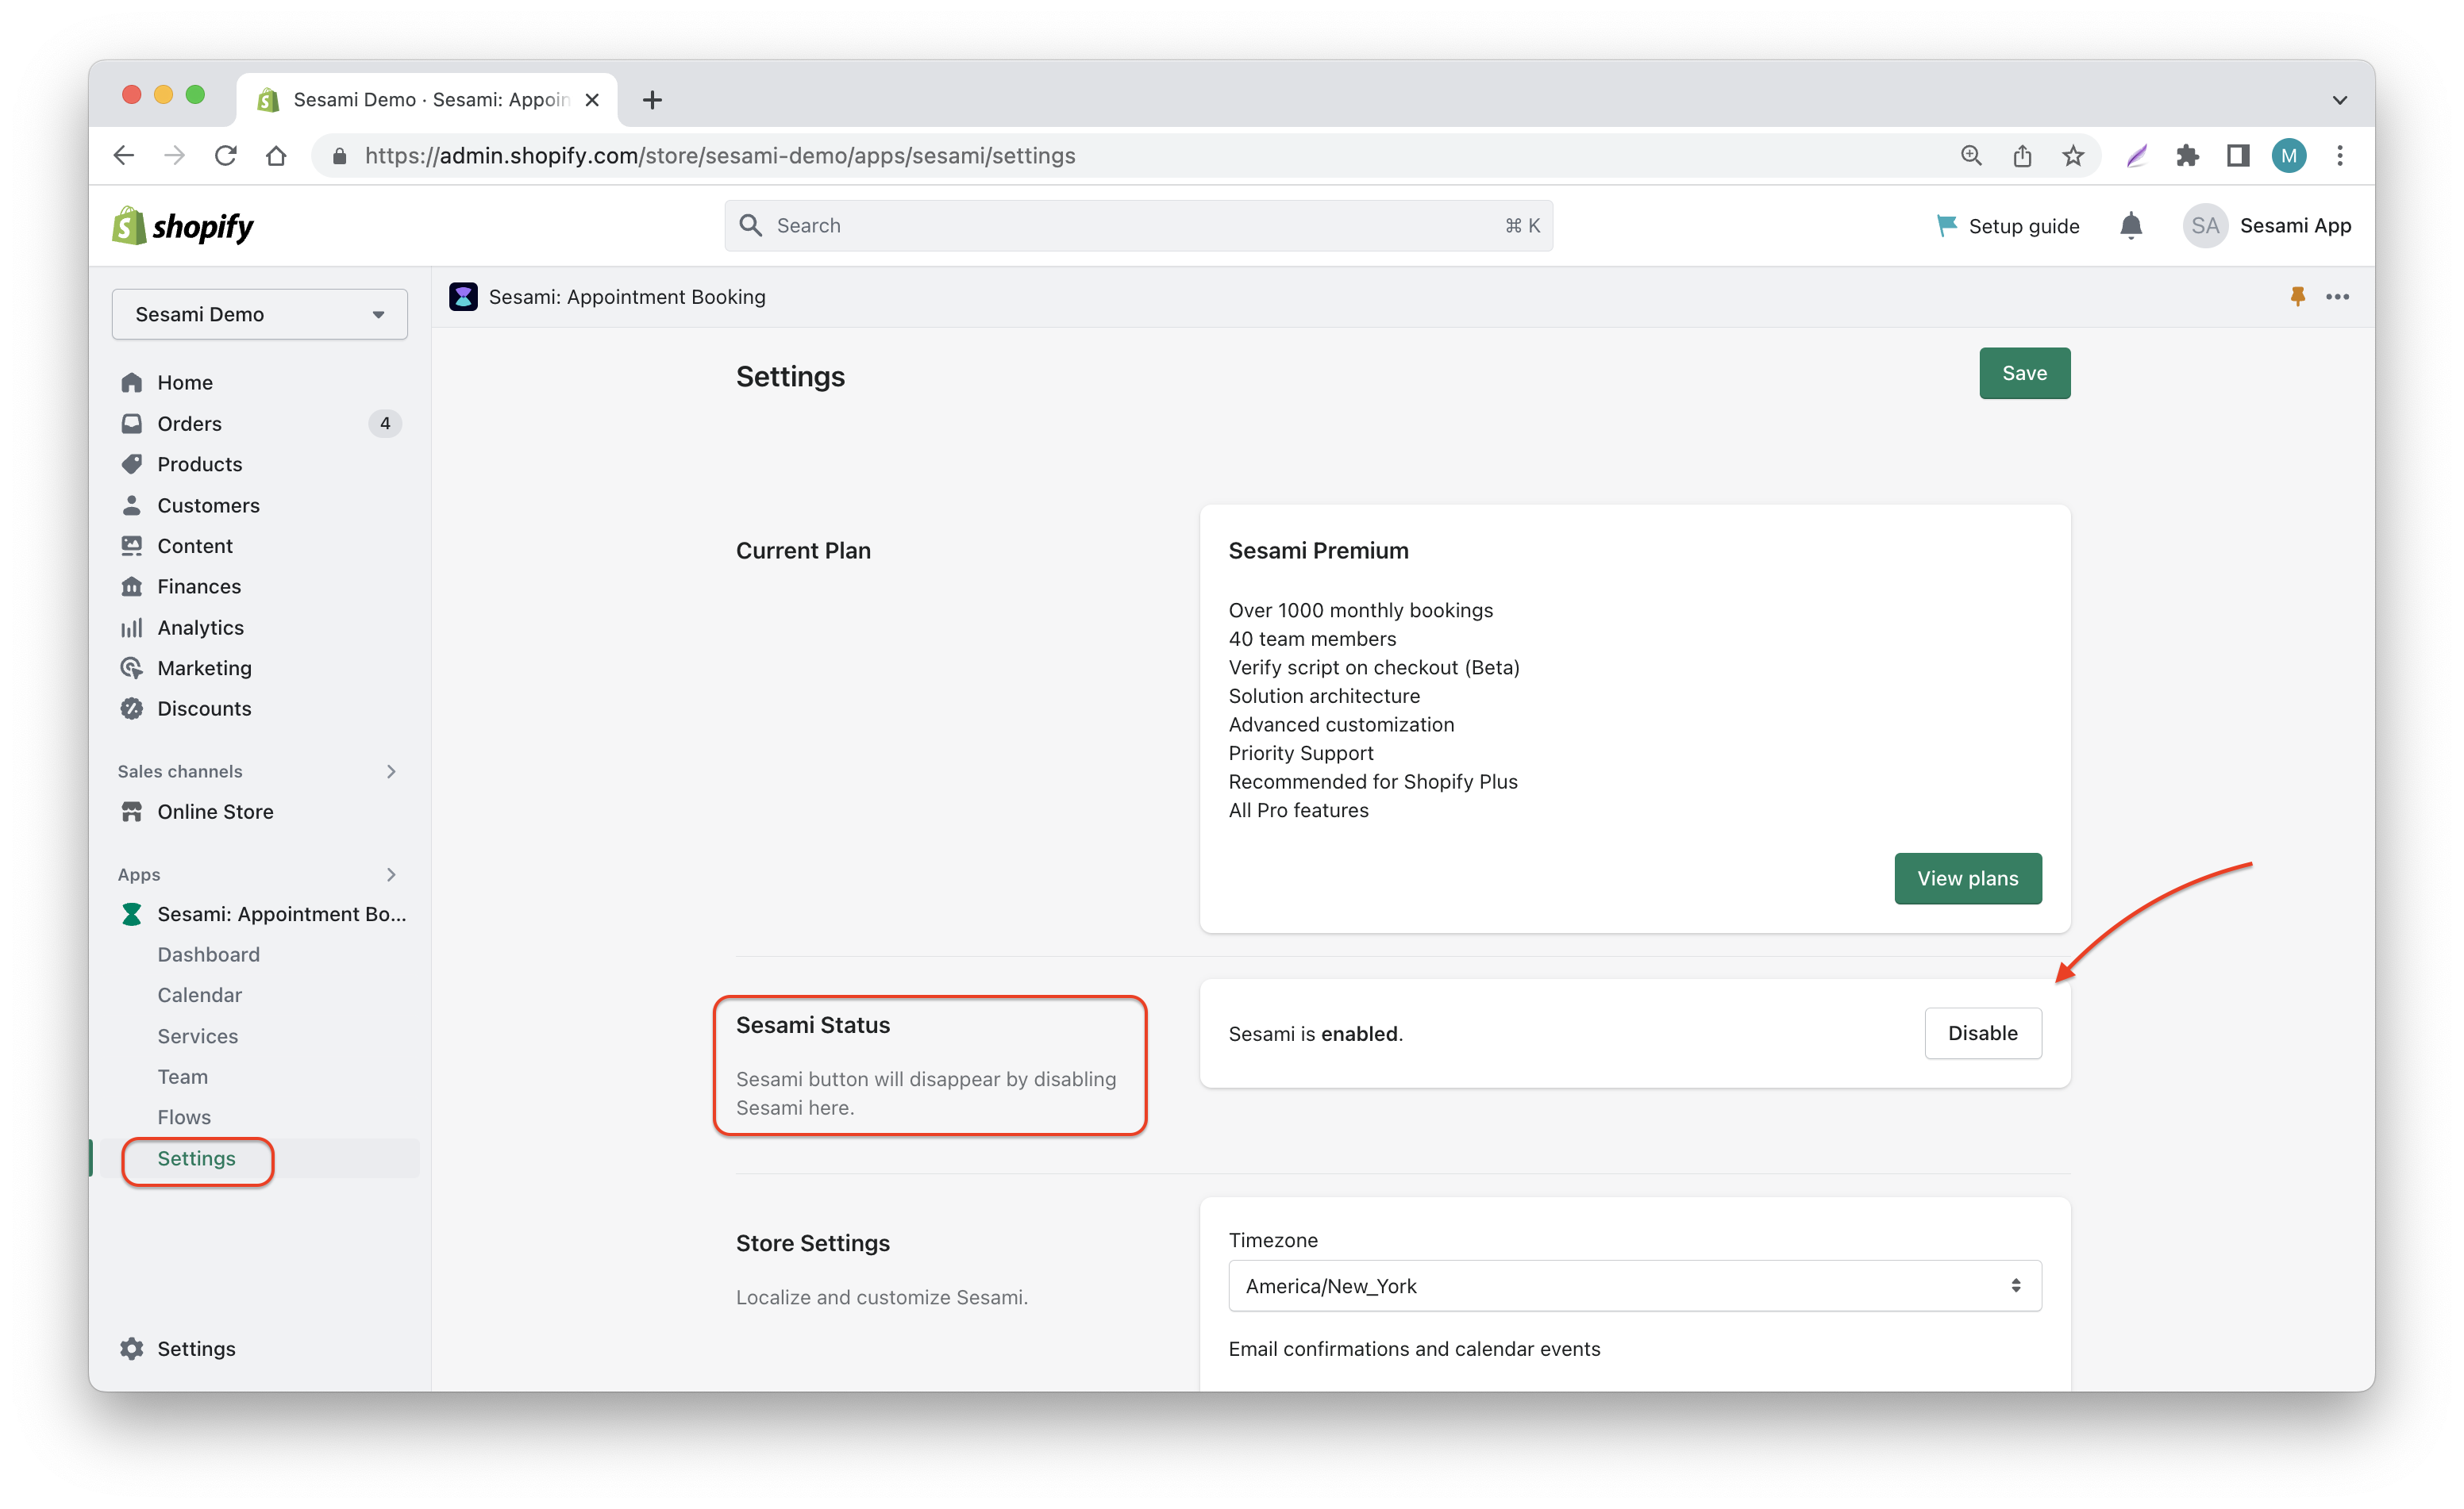Go to Home in the sidebar
Screen dimensions: 2464x1509
[185, 382]
